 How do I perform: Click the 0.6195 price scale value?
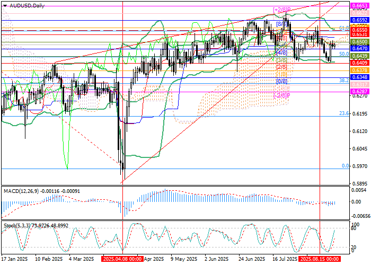360,114
